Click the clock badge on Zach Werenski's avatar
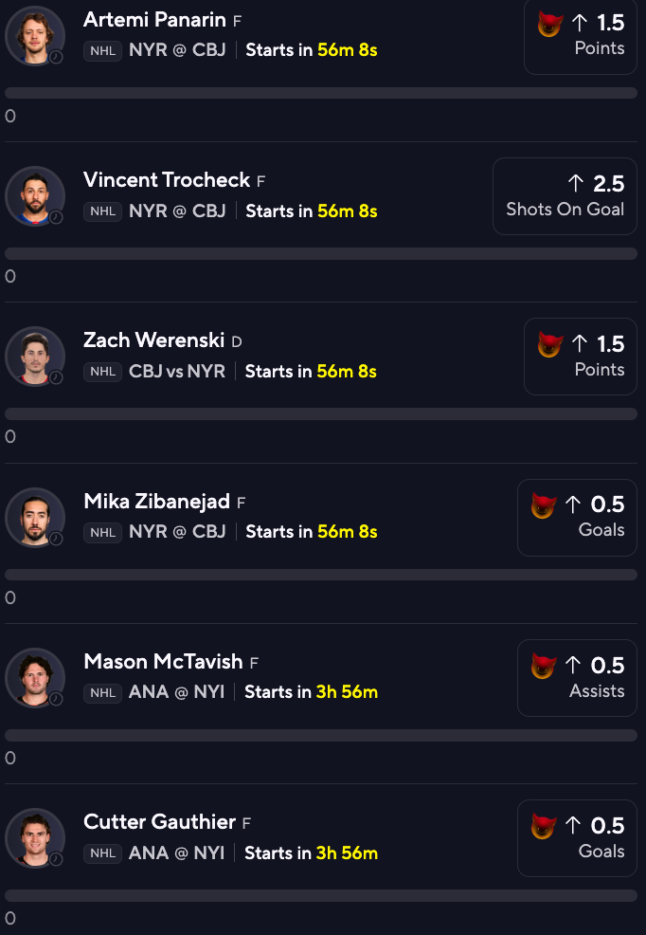Image resolution: width=646 pixels, height=935 pixels. coord(56,377)
